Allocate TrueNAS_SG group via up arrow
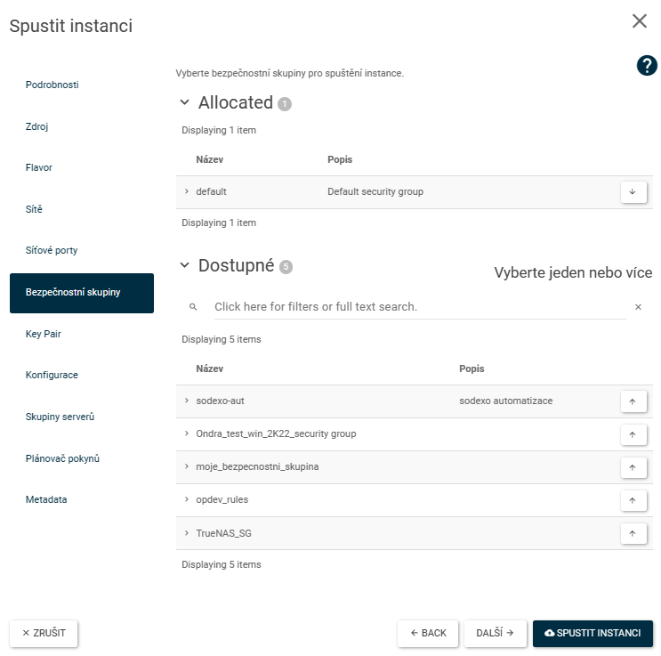The height and width of the screenshot is (656, 661). [633, 533]
